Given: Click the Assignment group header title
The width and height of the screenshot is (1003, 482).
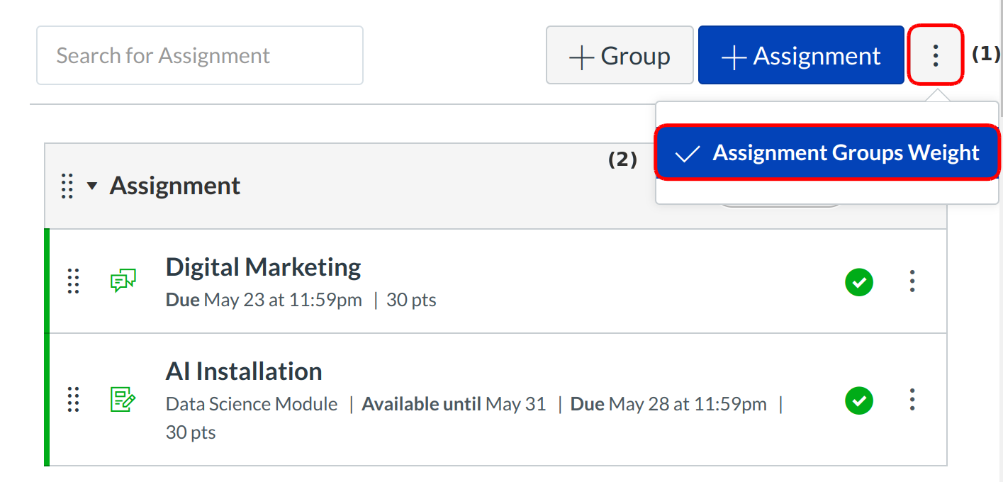Looking at the screenshot, I should [175, 186].
